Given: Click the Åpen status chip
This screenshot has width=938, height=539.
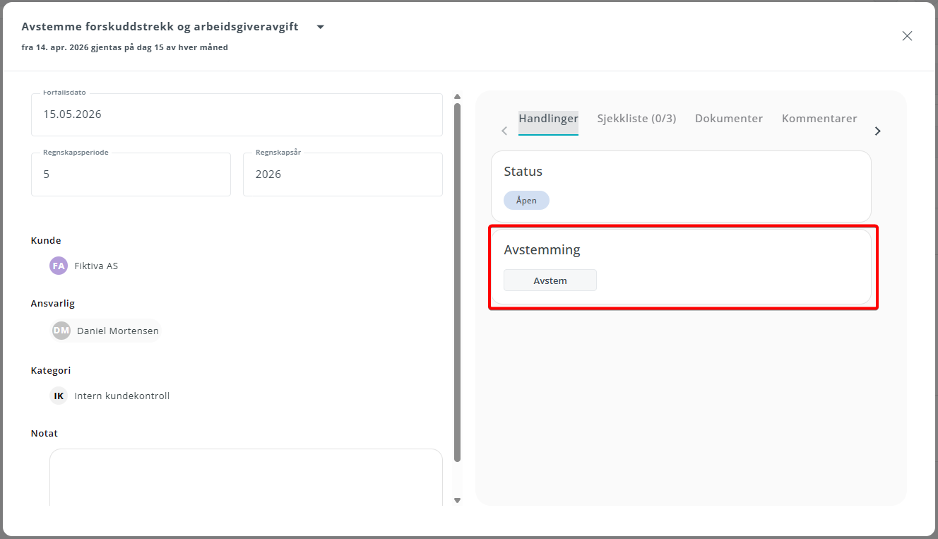Looking at the screenshot, I should click(526, 201).
